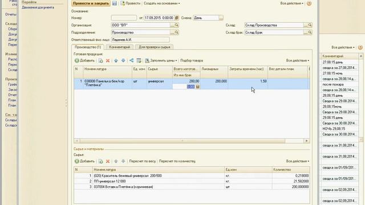Delete the row with Готовая продукция red X icon
The width and height of the screenshot is (365, 205).
[x=108, y=60]
